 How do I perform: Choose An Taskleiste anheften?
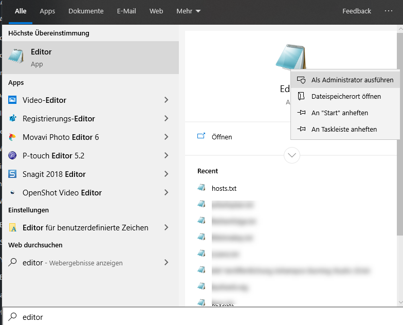click(x=345, y=130)
